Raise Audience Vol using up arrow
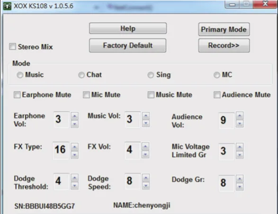Viewport: 278px width, 214px height. (x=240, y=116)
